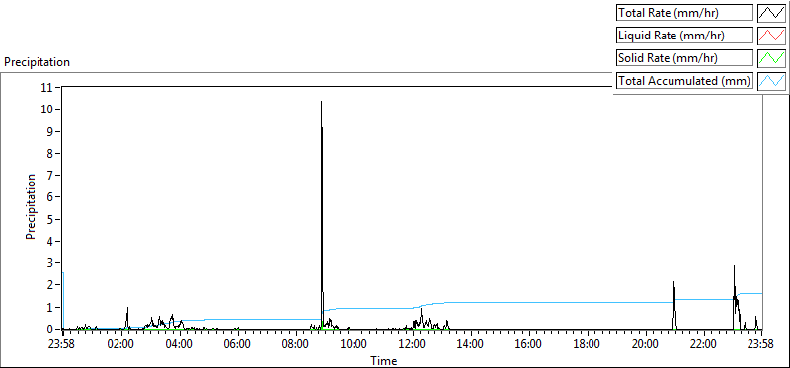Click the starting 23:58 x-axis time value

[x=62, y=345]
